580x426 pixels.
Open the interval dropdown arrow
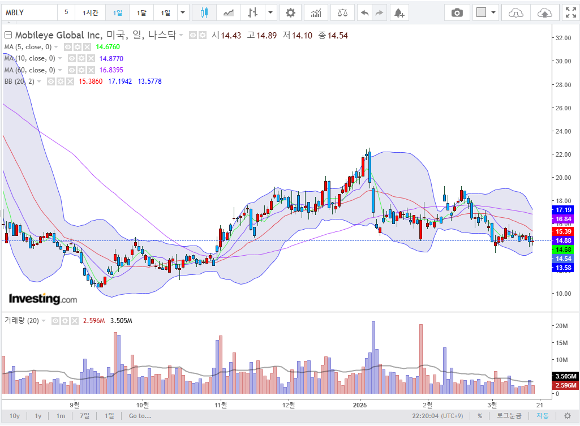183,13
